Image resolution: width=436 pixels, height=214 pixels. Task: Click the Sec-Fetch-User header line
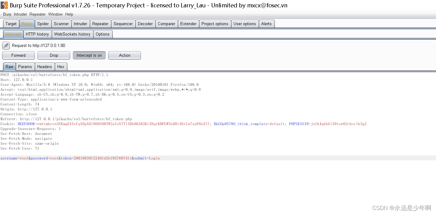(x=20, y=148)
